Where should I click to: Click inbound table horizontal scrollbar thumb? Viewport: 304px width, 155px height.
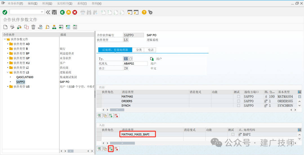coord(122,143)
